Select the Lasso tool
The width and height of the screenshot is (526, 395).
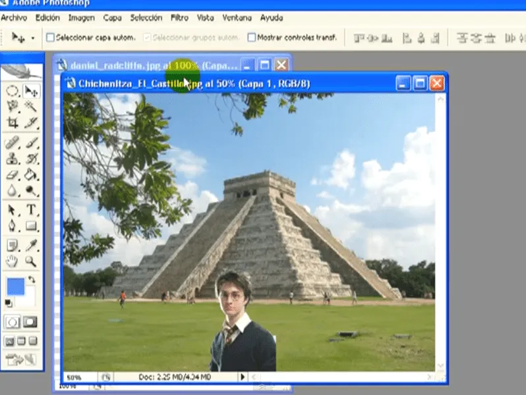click(x=13, y=107)
